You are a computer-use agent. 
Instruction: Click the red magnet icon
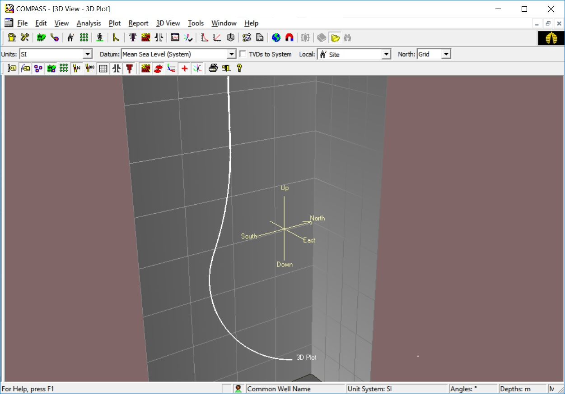289,37
